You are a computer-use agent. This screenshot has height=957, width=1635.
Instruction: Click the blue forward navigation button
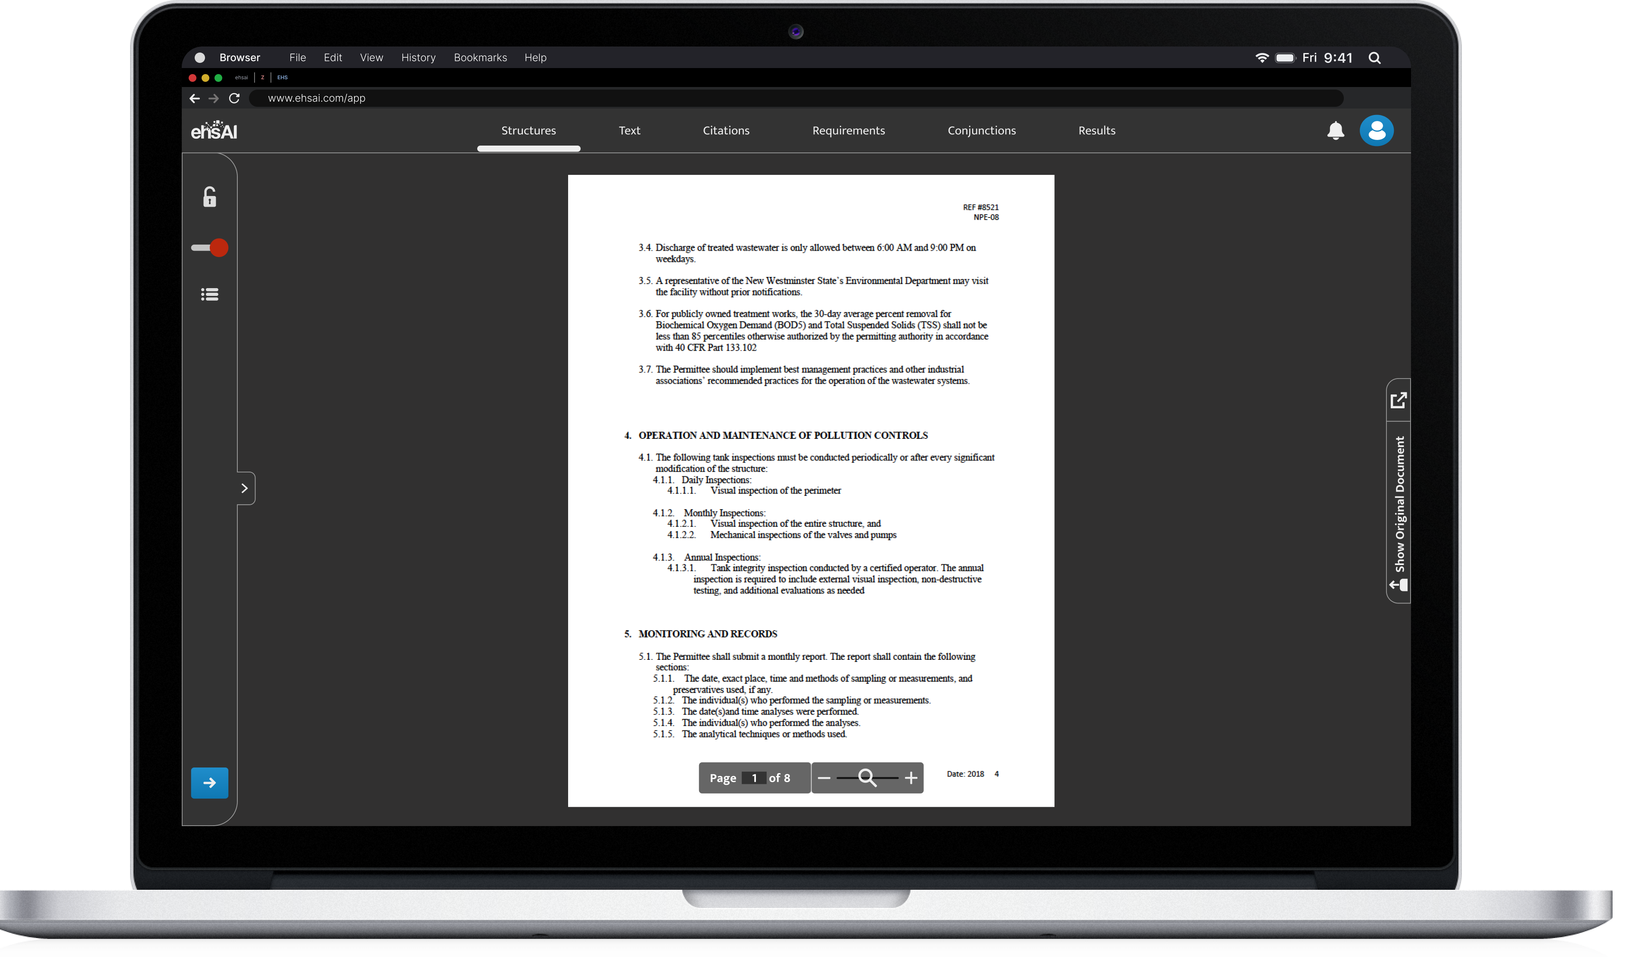[210, 783]
